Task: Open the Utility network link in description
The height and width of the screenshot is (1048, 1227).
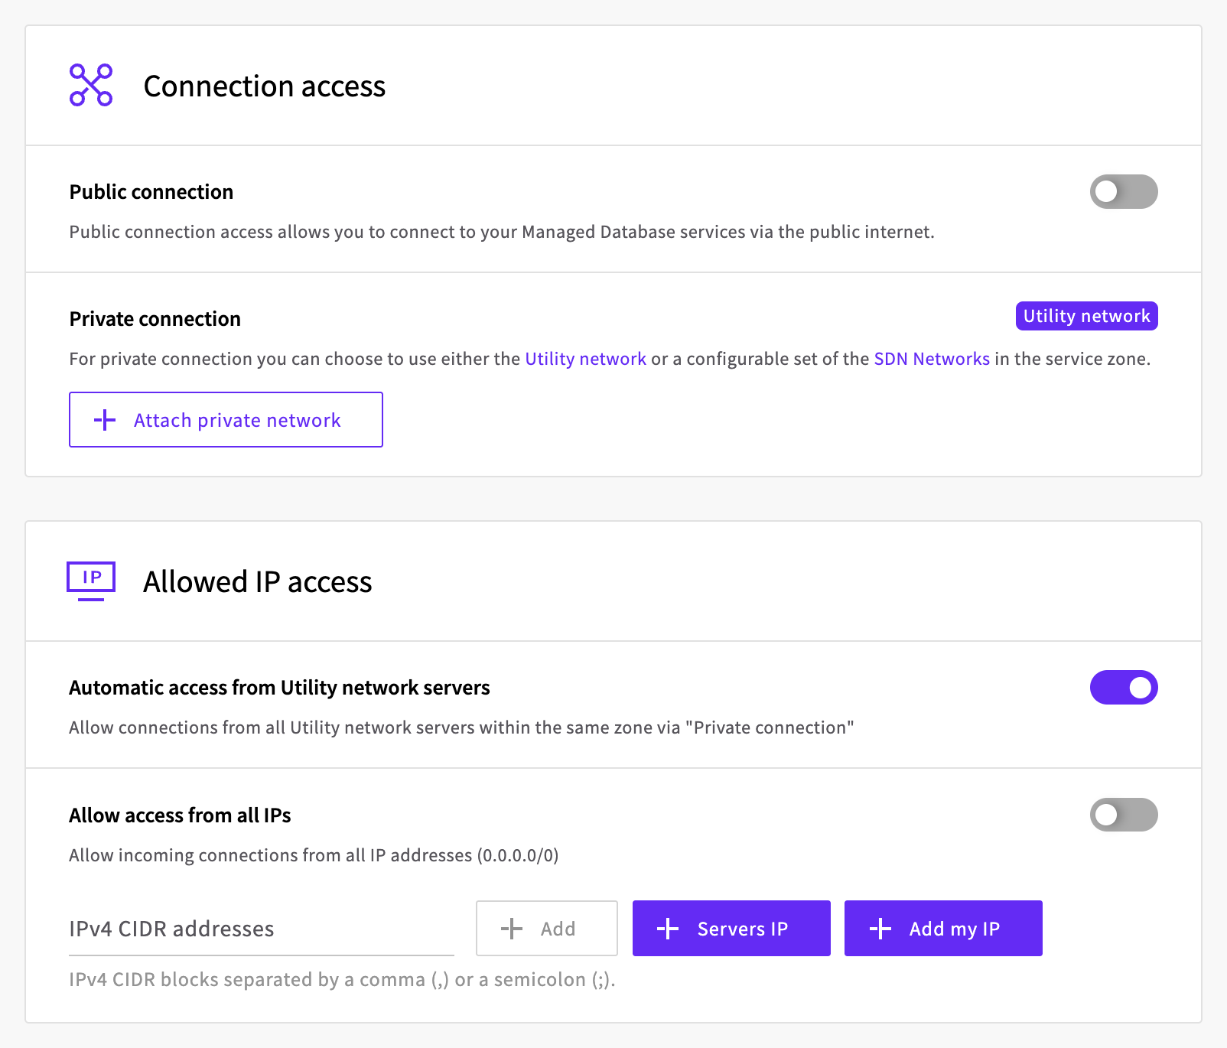Action: (x=586, y=359)
